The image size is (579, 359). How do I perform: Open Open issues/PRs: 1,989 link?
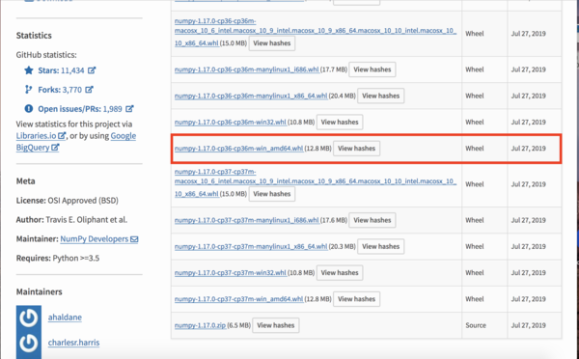click(x=80, y=109)
